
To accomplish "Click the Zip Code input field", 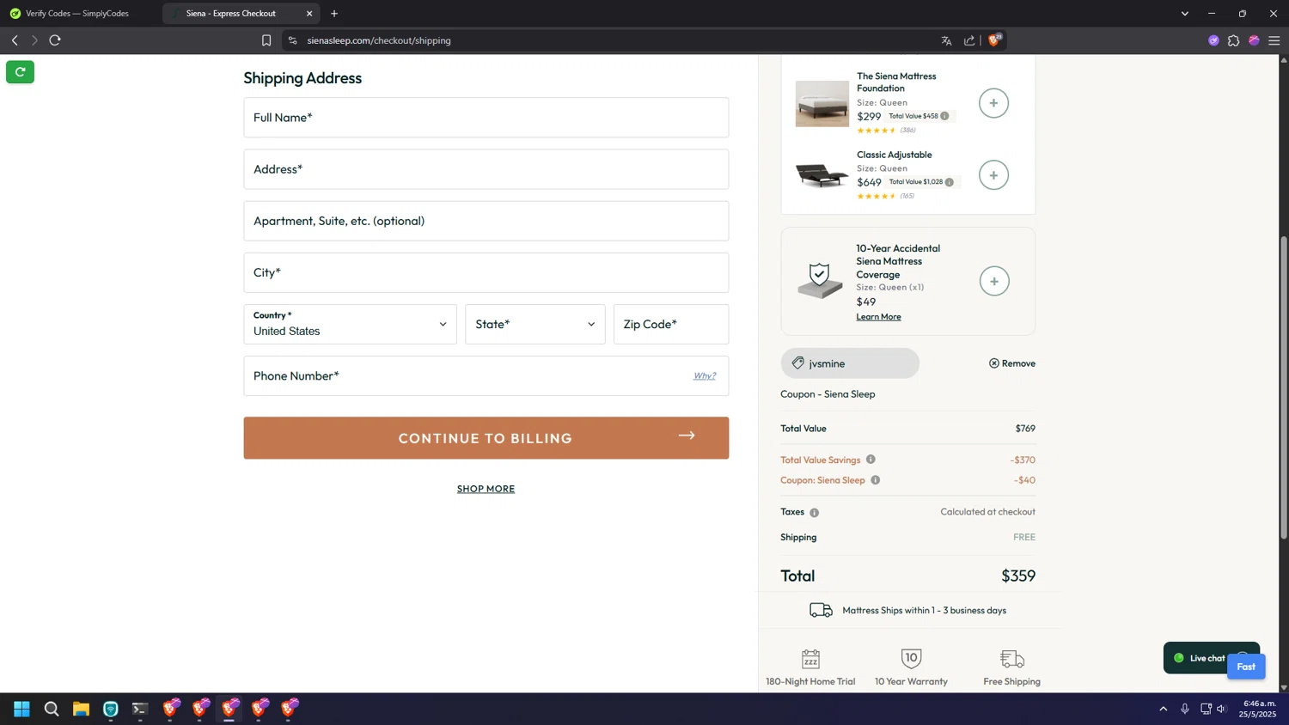I will click(x=671, y=324).
